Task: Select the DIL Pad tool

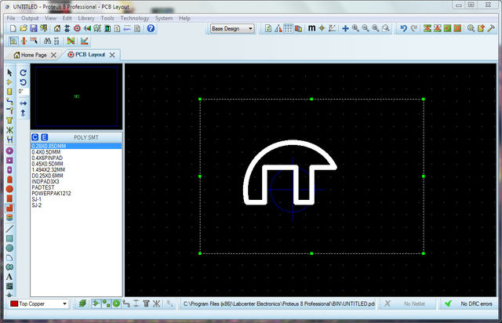Action: [9, 170]
